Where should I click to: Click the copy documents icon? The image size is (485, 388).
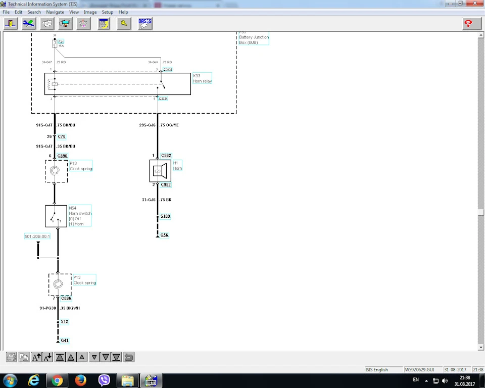[24, 357]
